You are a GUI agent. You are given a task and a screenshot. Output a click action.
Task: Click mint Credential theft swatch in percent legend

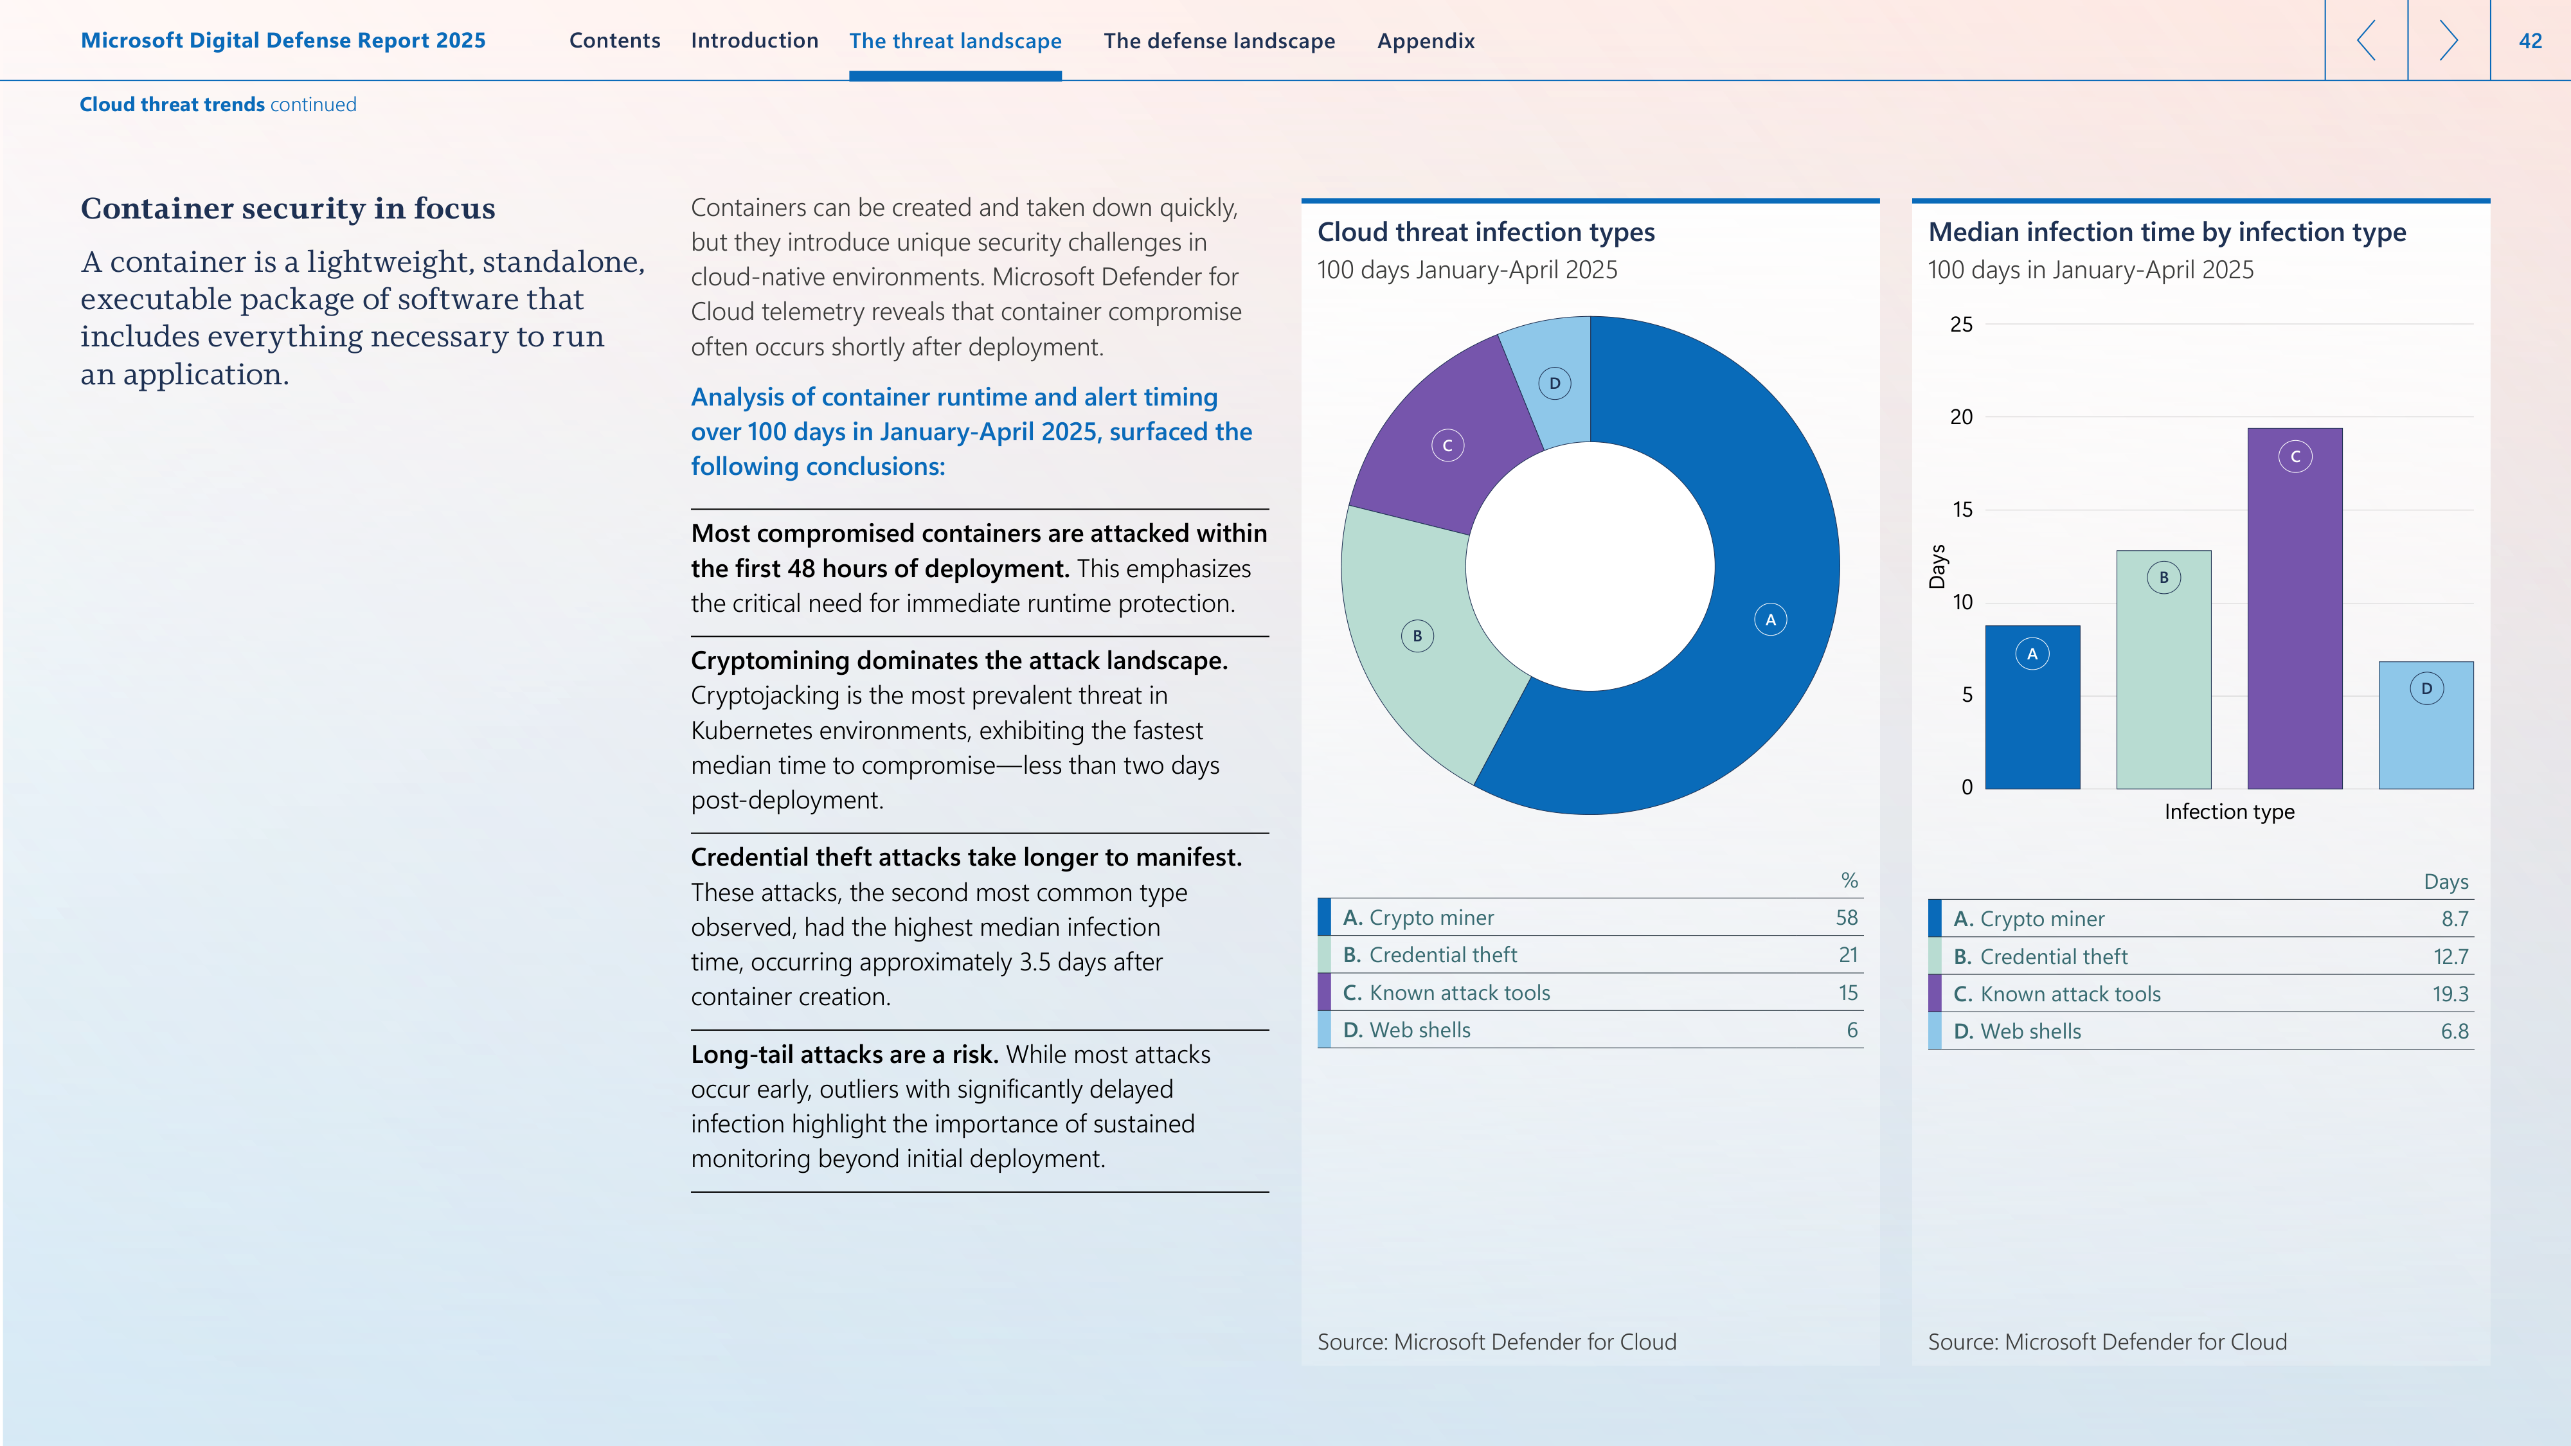point(1323,955)
